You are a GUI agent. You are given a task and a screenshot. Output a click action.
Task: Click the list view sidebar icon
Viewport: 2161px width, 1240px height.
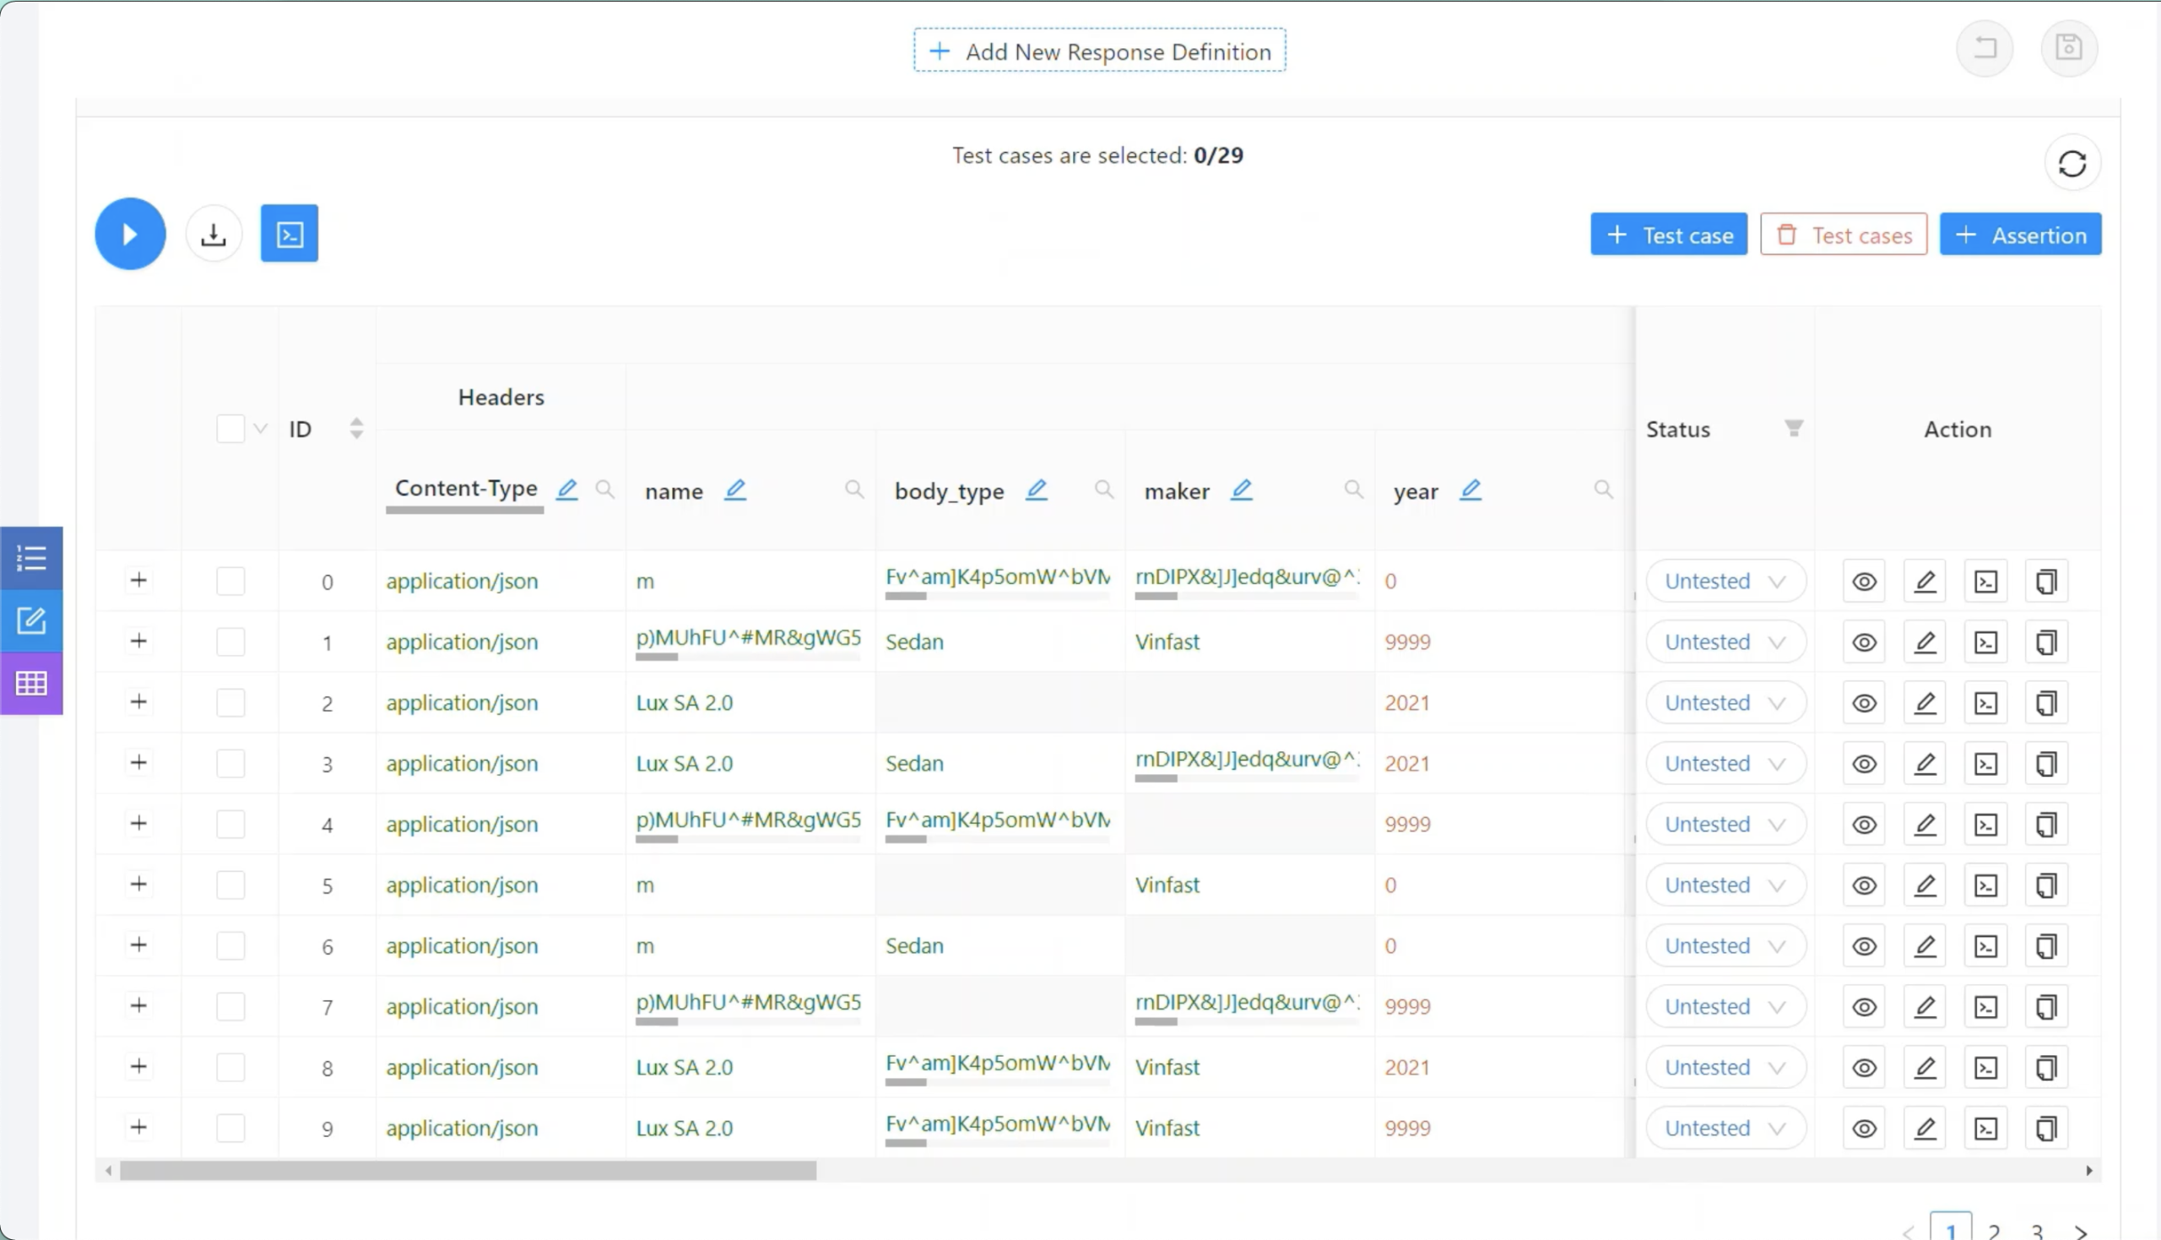coord(31,558)
